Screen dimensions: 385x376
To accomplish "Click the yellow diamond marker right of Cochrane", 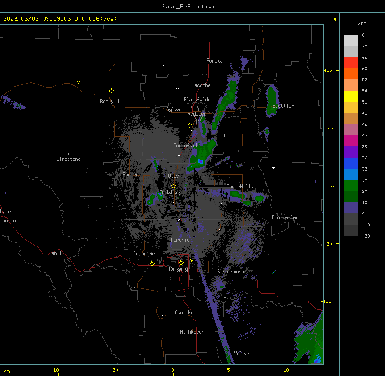I will pos(152,263).
